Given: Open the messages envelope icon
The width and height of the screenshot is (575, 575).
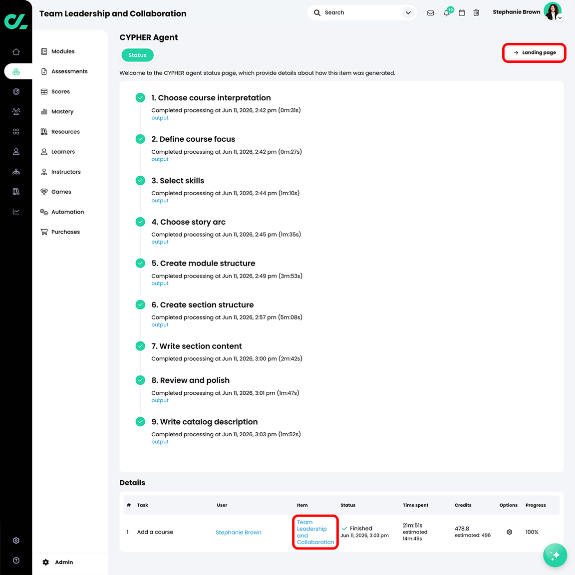Looking at the screenshot, I should pos(431,13).
